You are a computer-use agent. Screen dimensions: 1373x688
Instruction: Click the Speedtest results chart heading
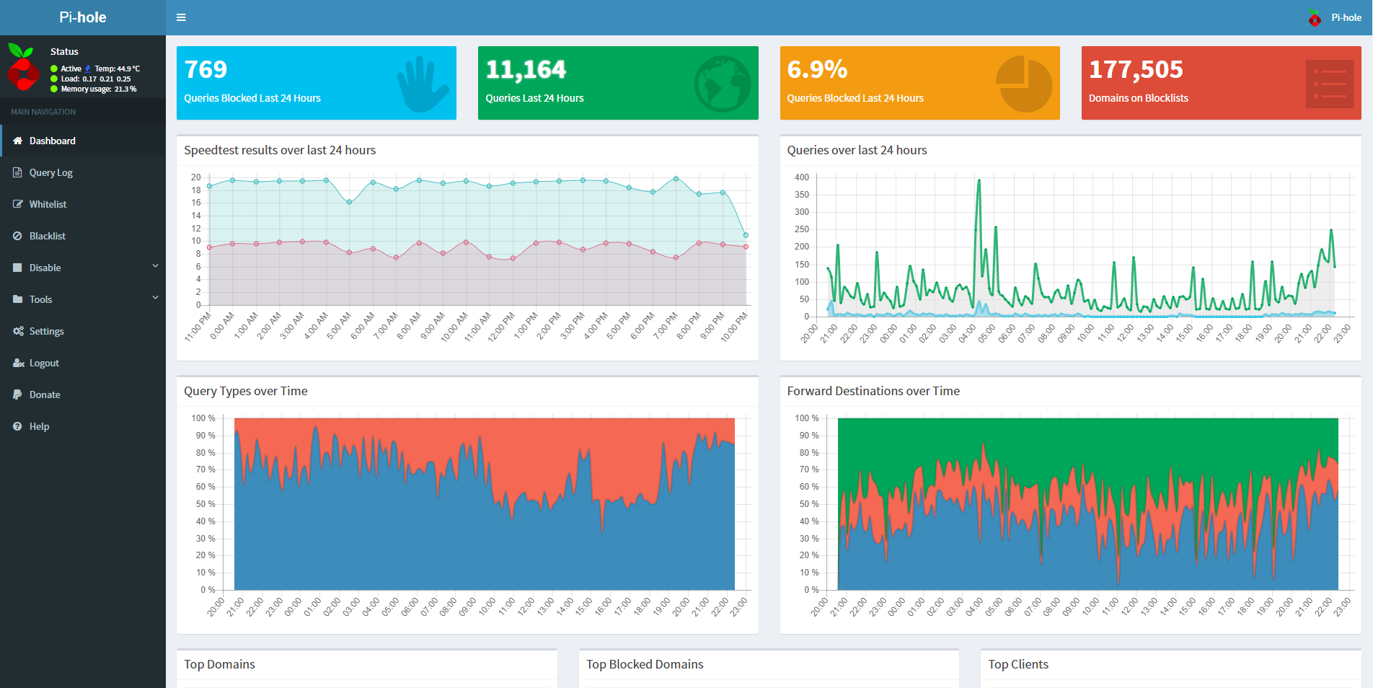tap(280, 150)
